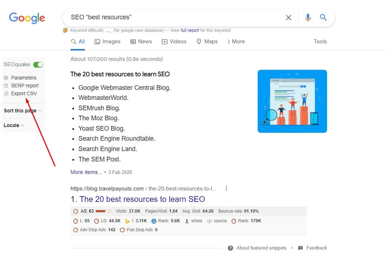
Task: Switch to the Maps tab
Action: click(207, 42)
